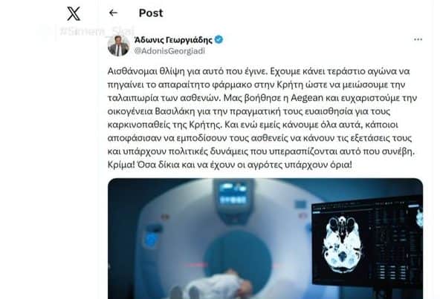Click the phrase καρκινοπαθείς της Κρήτης
Image resolution: width=440 pixels, height=299 pixels.
click(165, 125)
